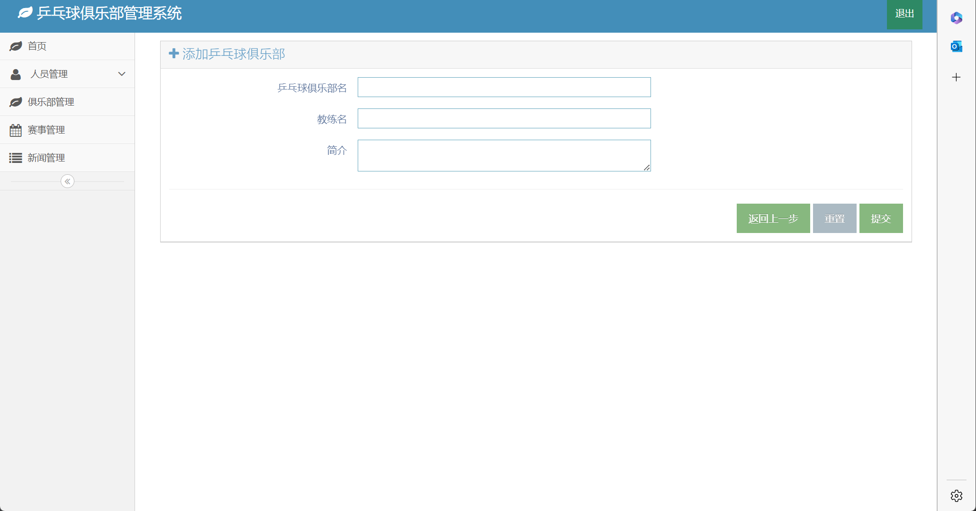Open Copilot in the browser sidebar

tap(956, 18)
